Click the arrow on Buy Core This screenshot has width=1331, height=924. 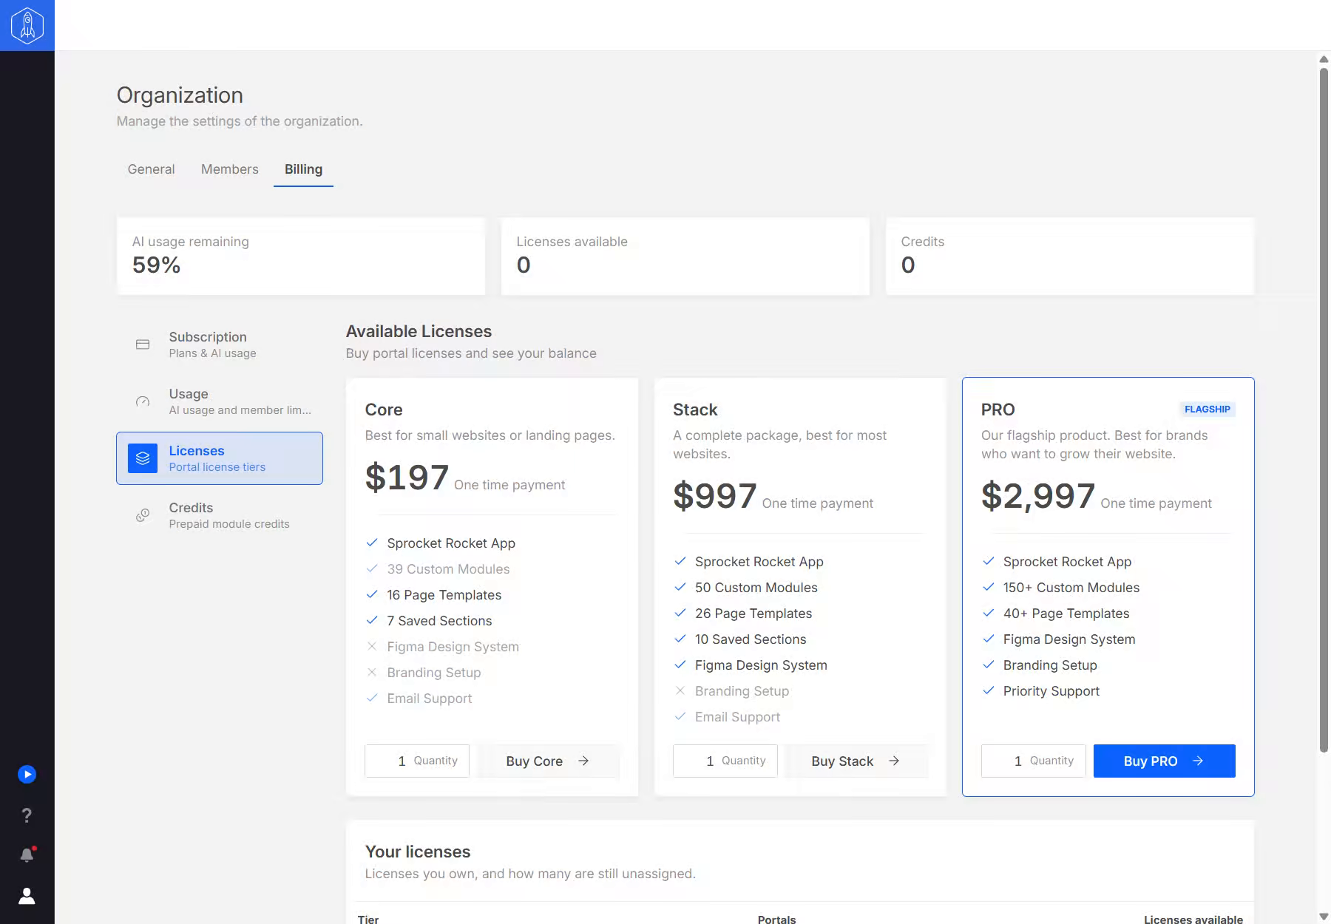(583, 761)
